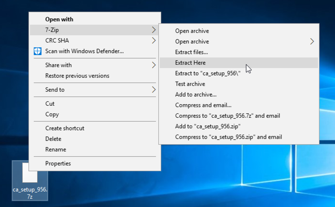This screenshot has height=207, width=335.
Task: Choose Extract Here from 7-Zip submenu
Action: pyautogui.click(x=191, y=63)
